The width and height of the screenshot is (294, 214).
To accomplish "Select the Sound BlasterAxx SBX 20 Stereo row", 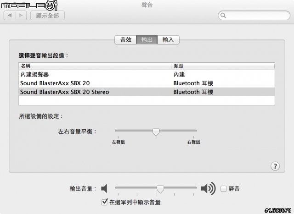I will (147, 92).
